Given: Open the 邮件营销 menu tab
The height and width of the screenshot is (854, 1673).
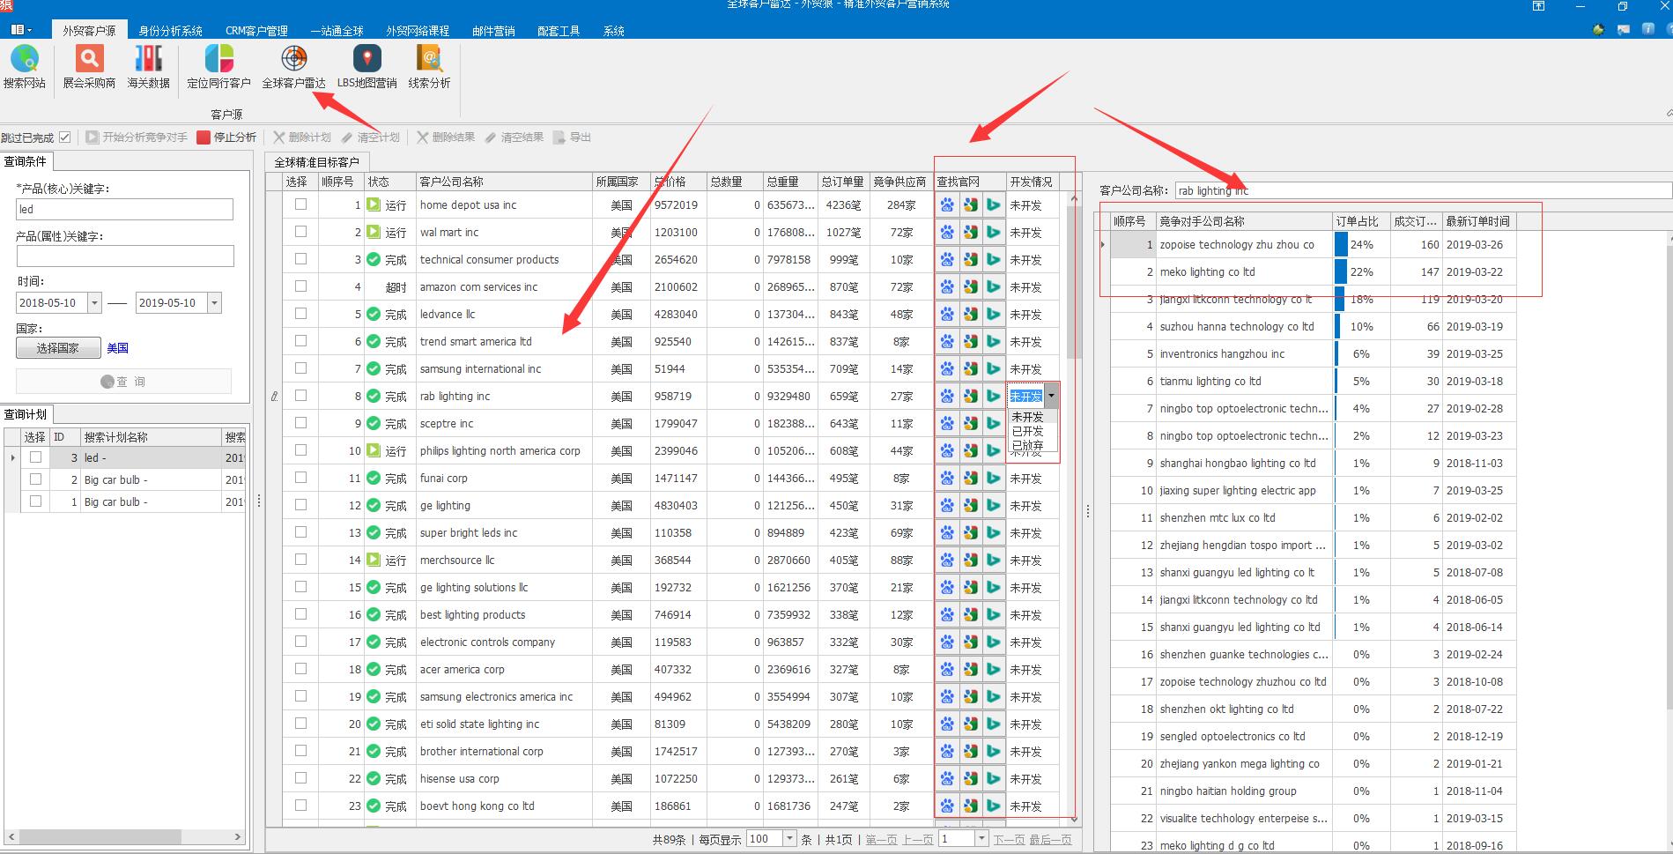Looking at the screenshot, I should click(493, 31).
